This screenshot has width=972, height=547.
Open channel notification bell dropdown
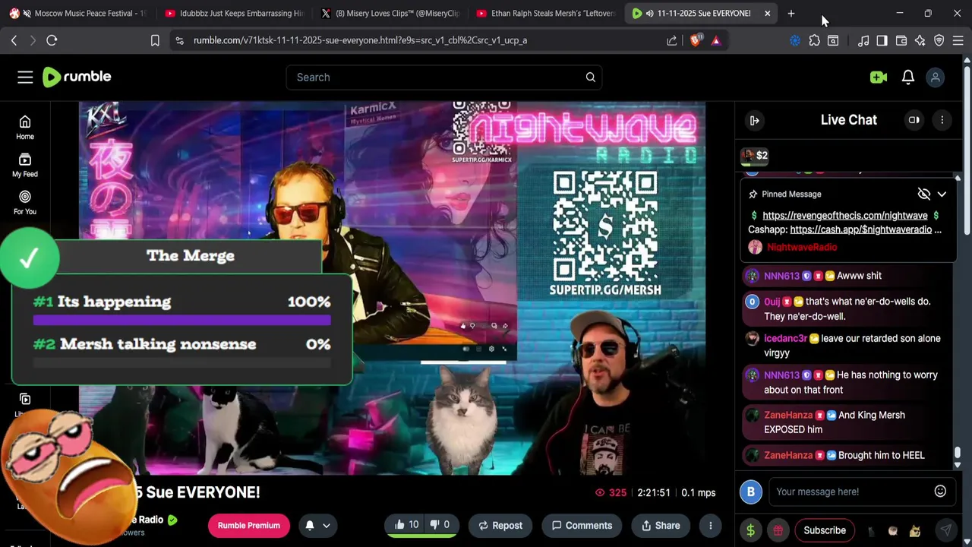(x=317, y=525)
